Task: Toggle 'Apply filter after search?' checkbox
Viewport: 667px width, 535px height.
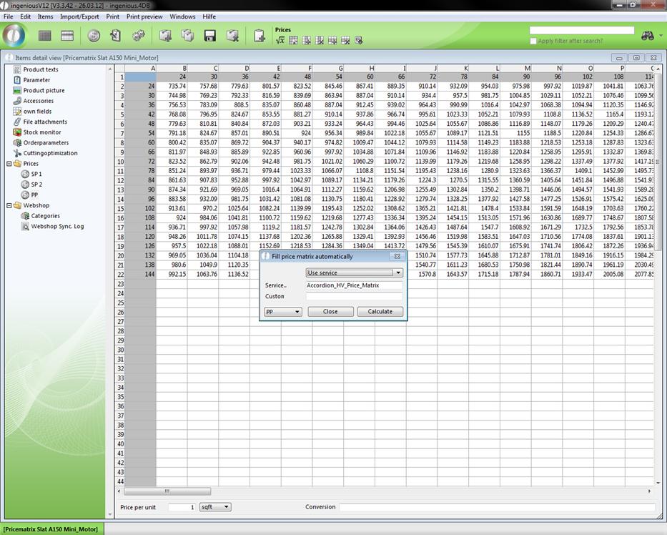Action: tap(533, 41)
